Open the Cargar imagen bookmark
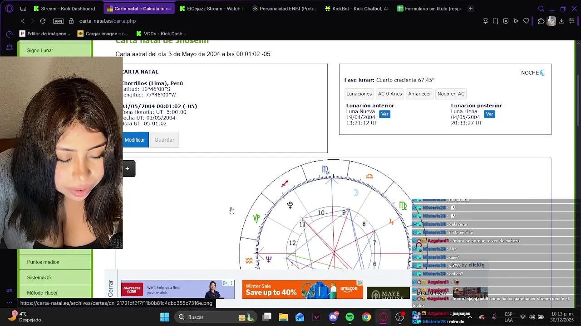 tap(103, 34)
